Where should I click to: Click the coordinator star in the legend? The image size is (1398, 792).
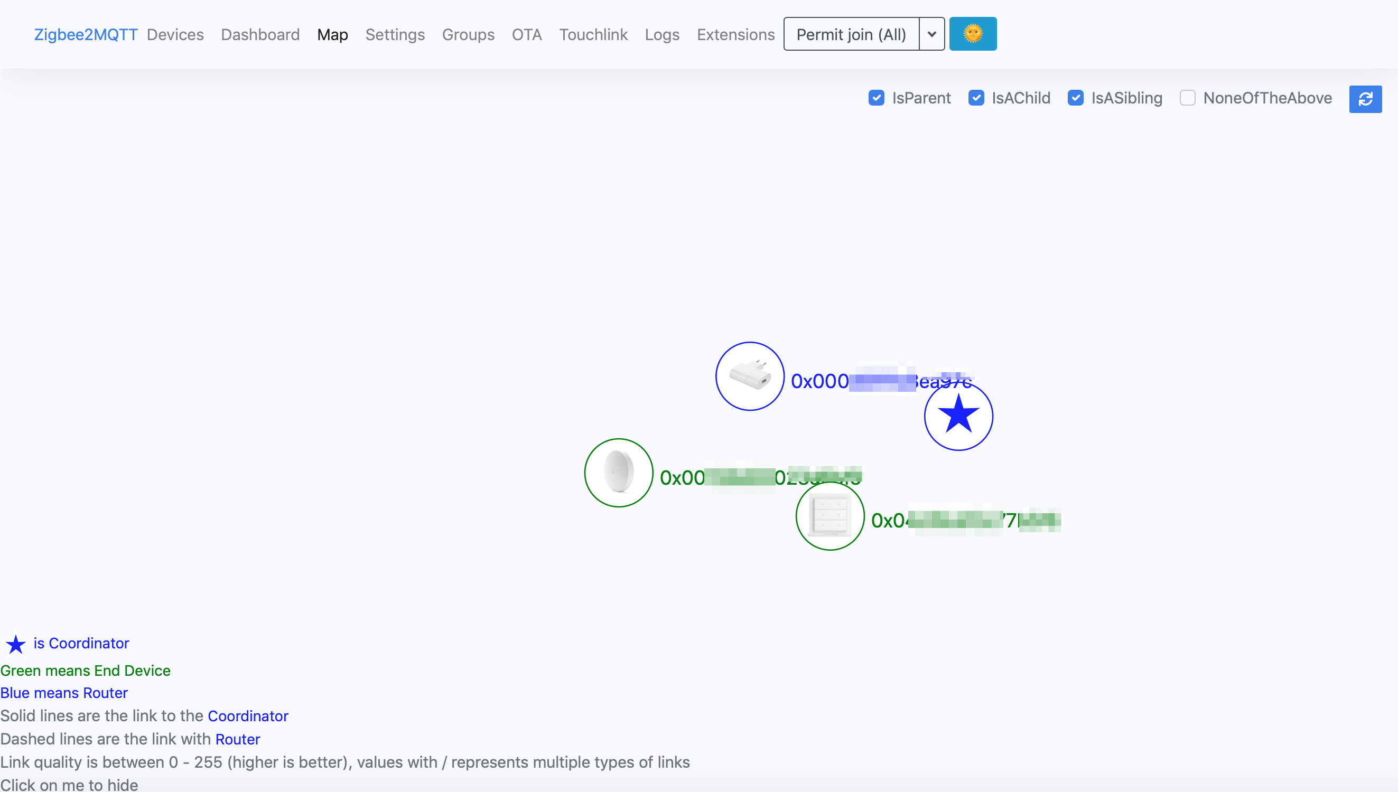(x=15, y=644)
